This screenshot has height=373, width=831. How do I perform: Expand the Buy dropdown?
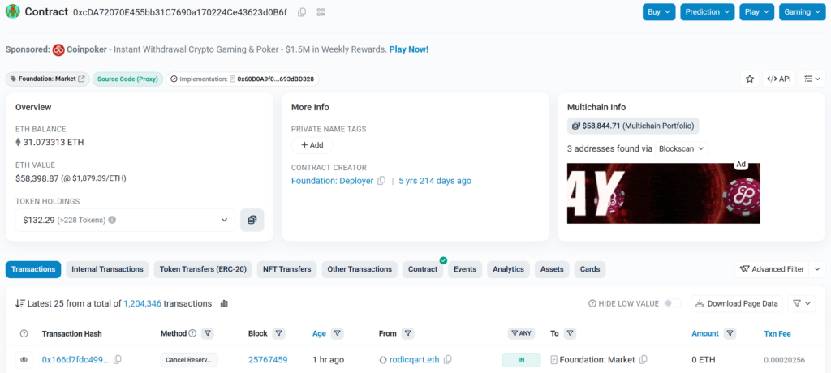point(659,11)
